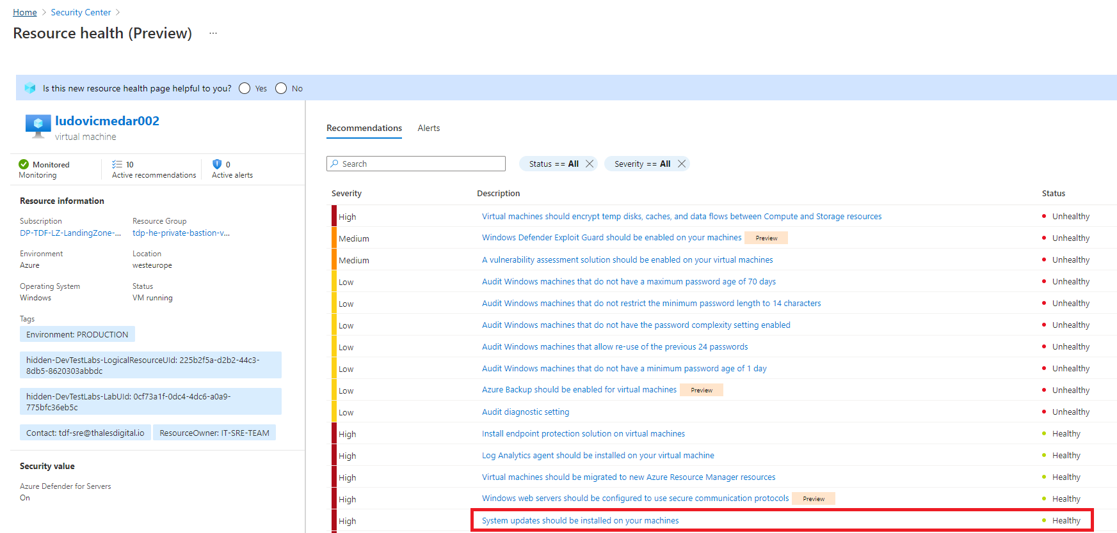Click Unhealthy status on Audit diagnostic setting row
The width and height of the screenshot is (1117, 533).
(x=1070, y=412)
